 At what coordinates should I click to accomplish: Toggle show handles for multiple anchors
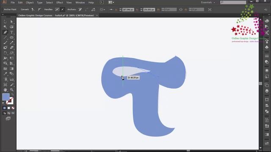(x=57, y=9)
